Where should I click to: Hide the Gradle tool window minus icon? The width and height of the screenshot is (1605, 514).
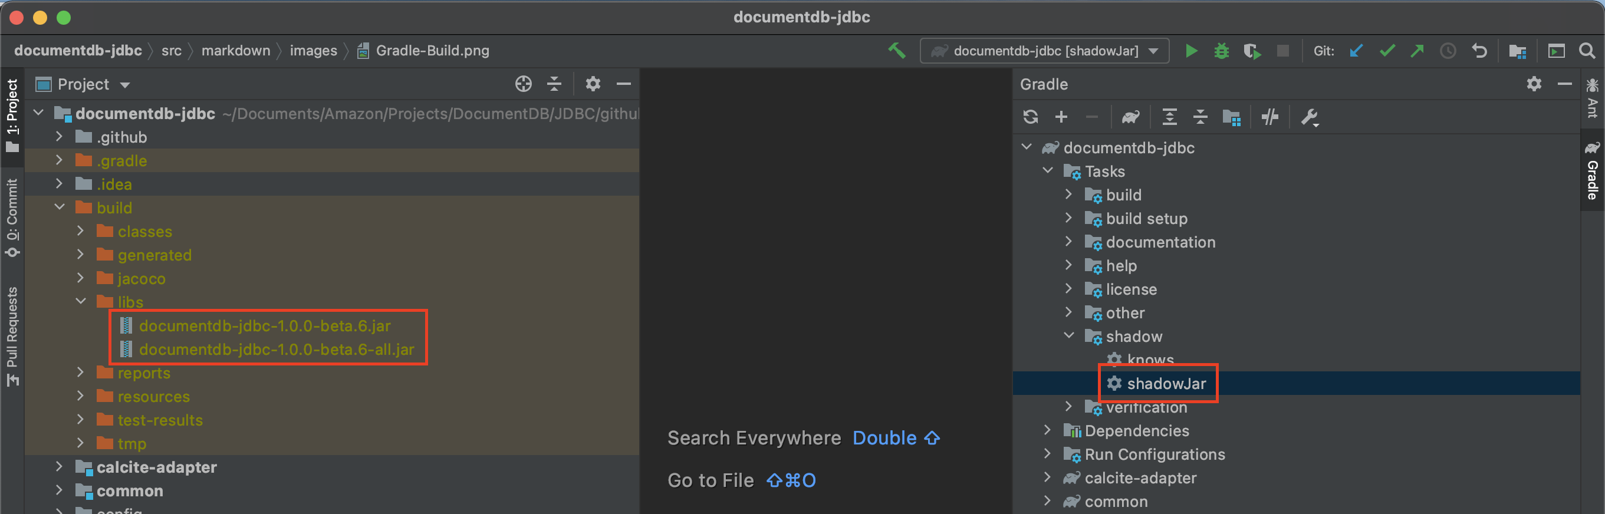[x=1564, y=84]
